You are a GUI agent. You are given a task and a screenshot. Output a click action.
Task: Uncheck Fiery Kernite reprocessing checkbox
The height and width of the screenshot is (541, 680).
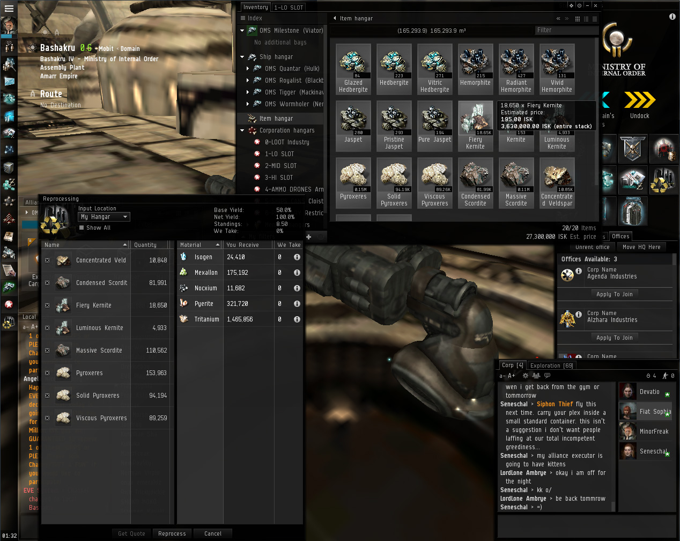coord(47,305)
